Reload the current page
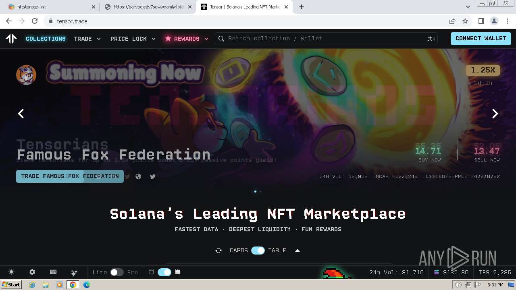This screenshot has height=290, width=516. coord(35,21)
